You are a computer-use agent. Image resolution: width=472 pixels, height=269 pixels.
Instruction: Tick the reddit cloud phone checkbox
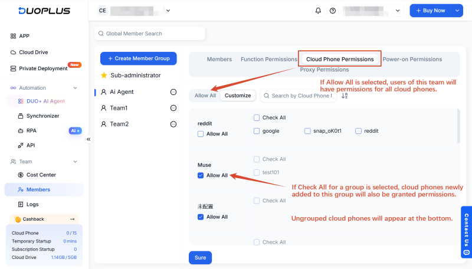click(x=358, y=131)
